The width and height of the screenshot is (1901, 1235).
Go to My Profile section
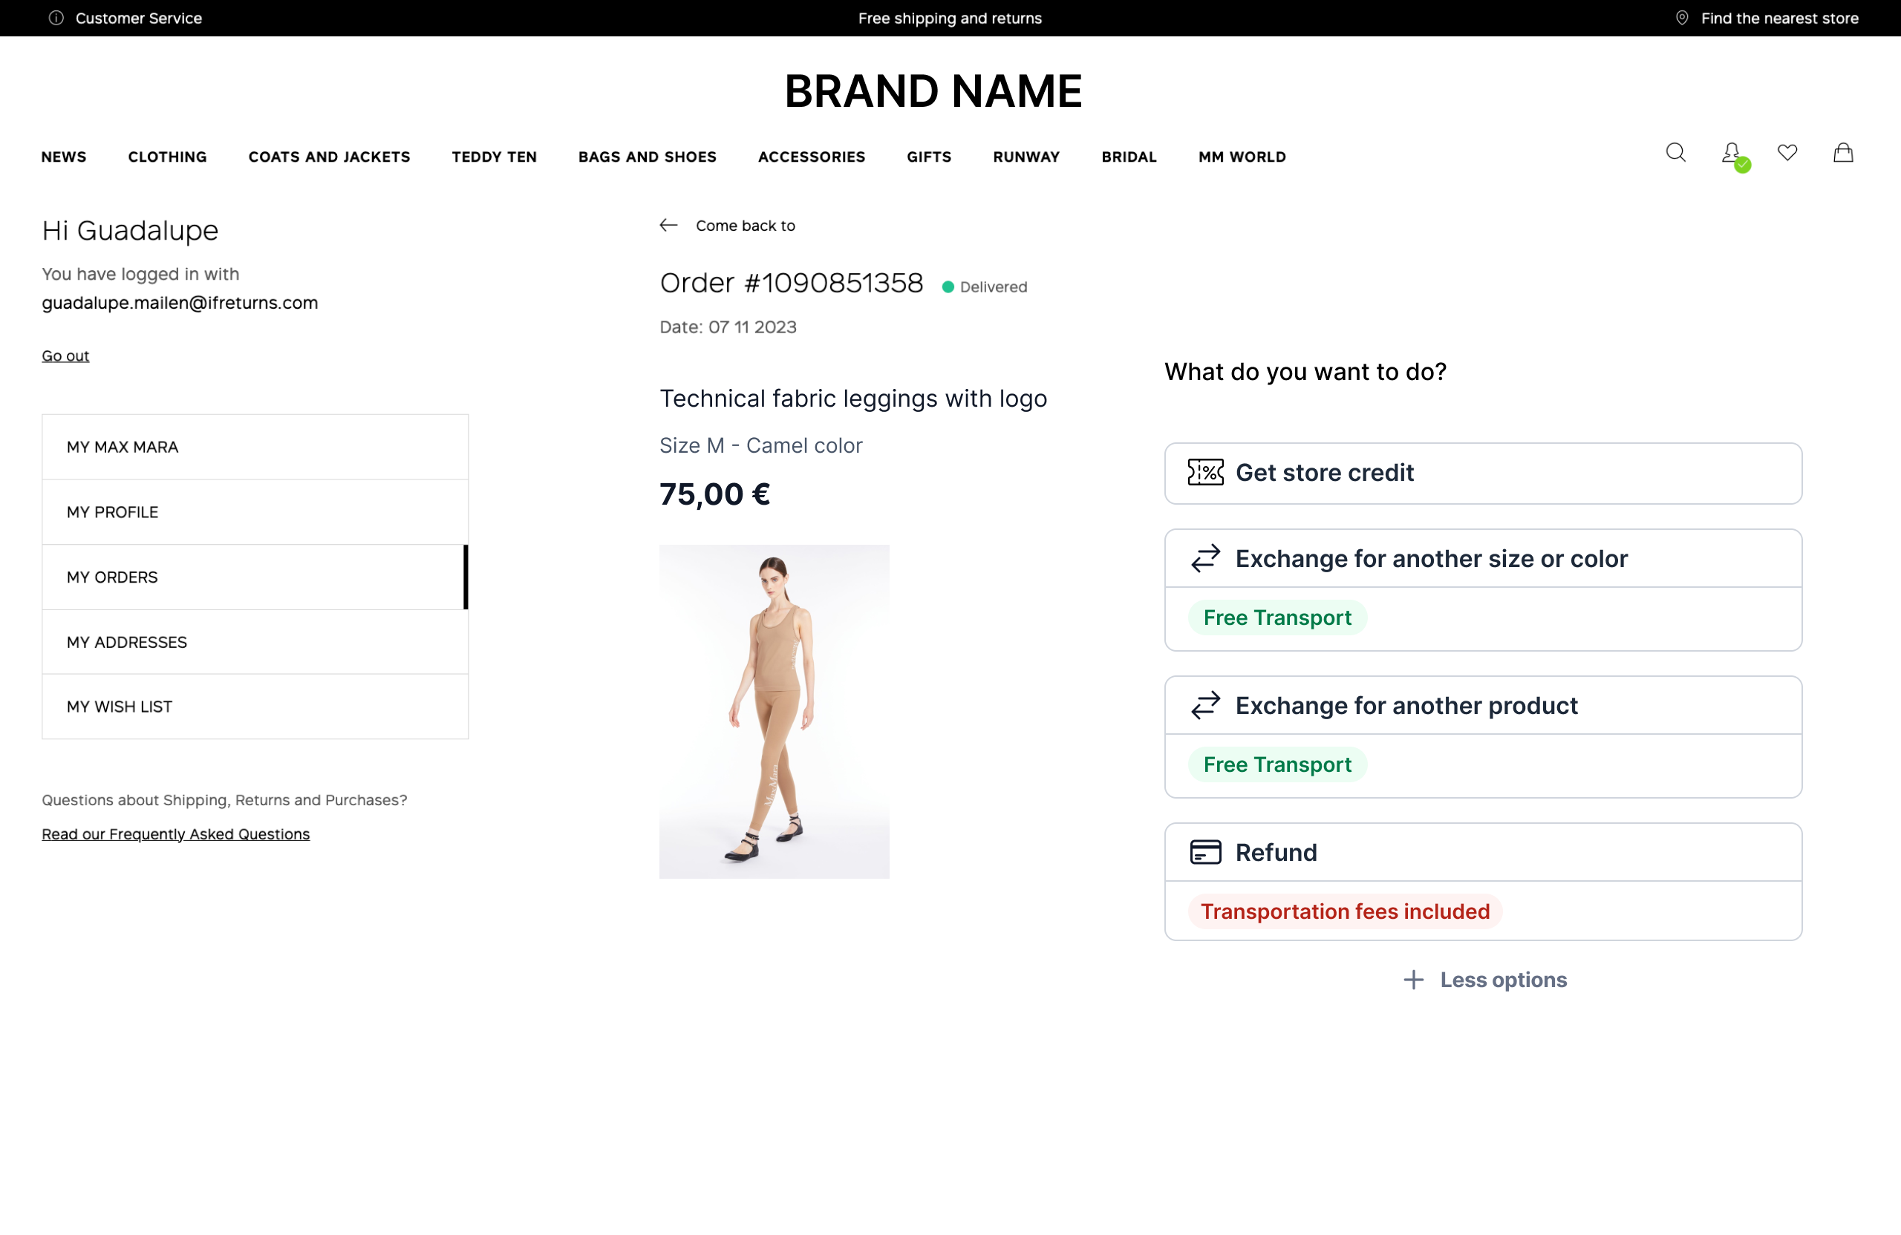pyautogui.click(x=113, y=511)
